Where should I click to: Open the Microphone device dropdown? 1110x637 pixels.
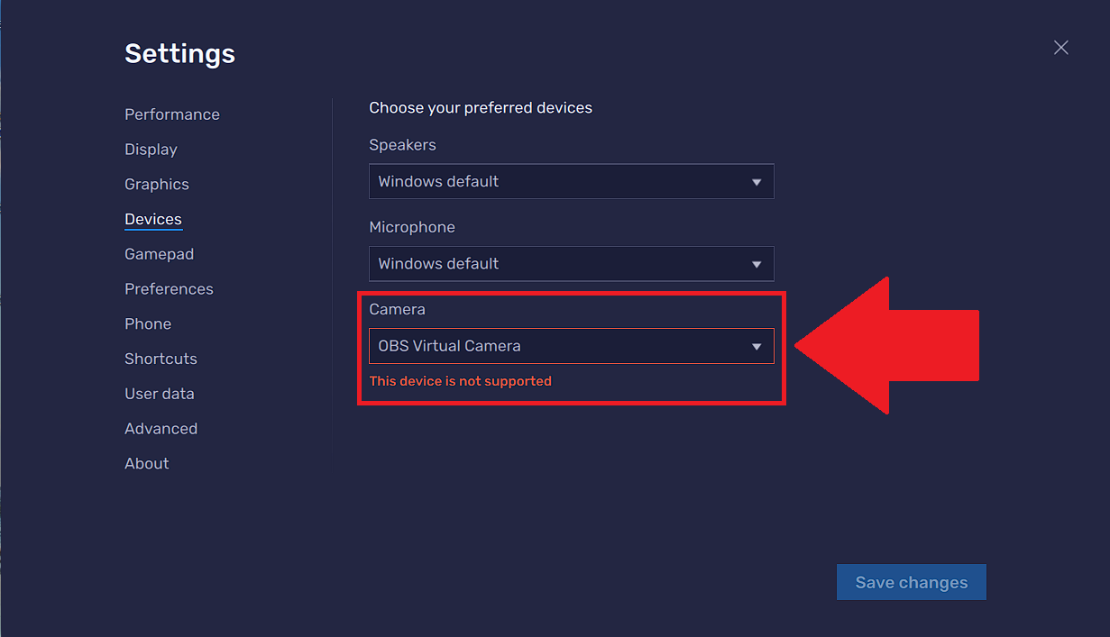tap(572, 264)
